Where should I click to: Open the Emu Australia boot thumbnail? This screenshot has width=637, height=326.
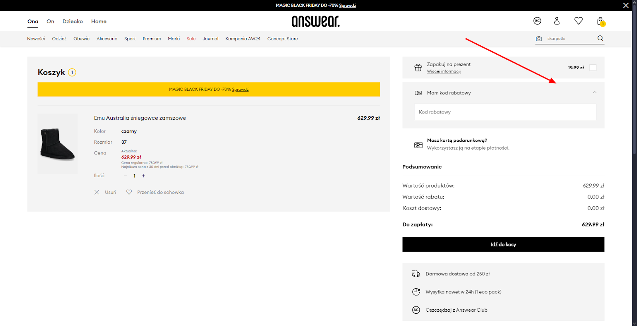click(x=57, y=144)
